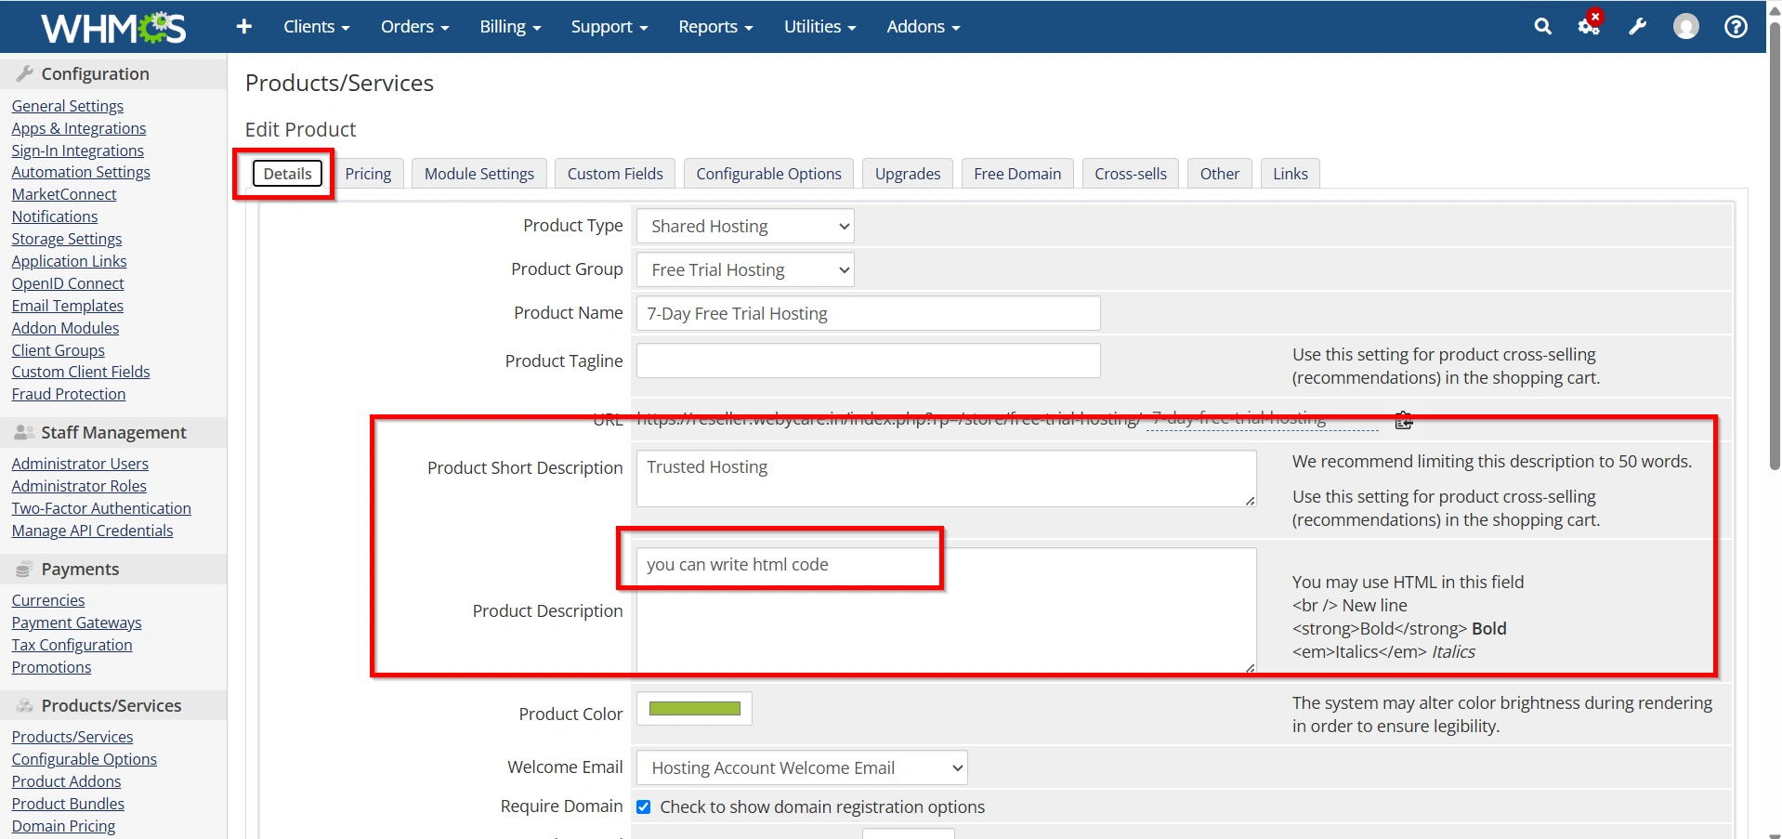Open the wrench configuration icon
This screenshot has height=839, width=1782.
(x=1638, y=27)
